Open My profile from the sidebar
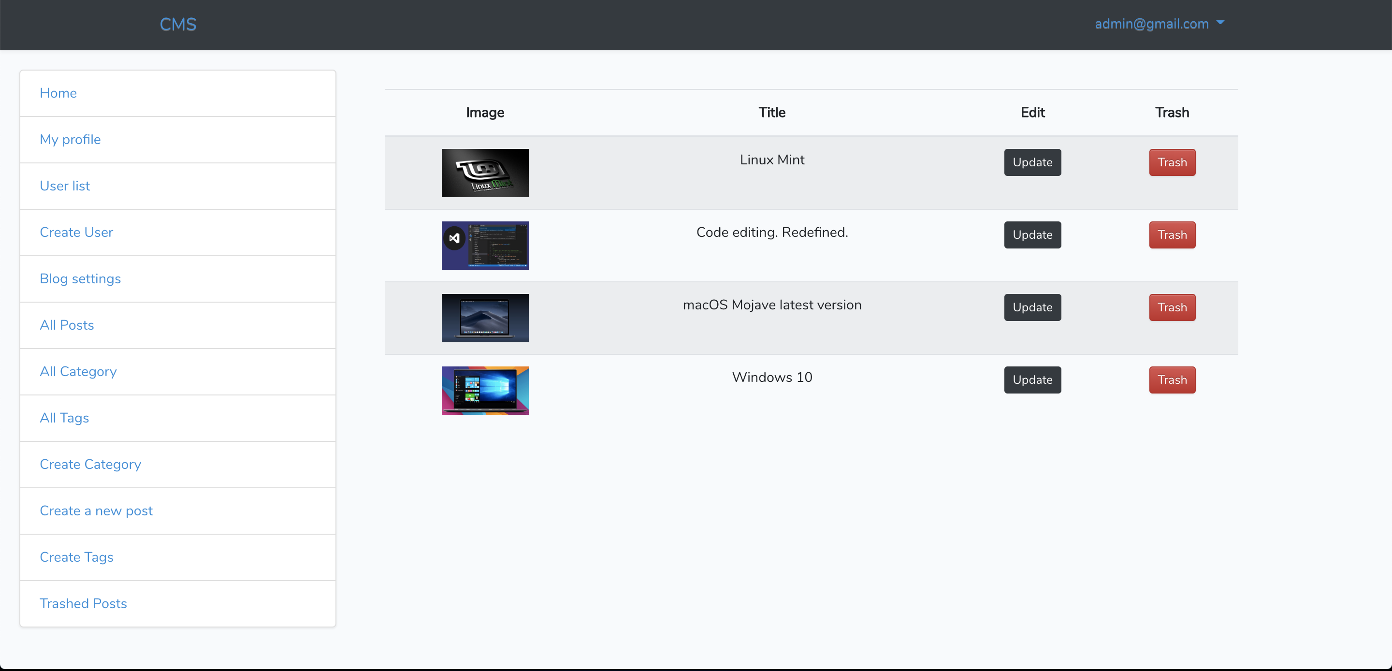1392x671 pixels. click(70, 140)
